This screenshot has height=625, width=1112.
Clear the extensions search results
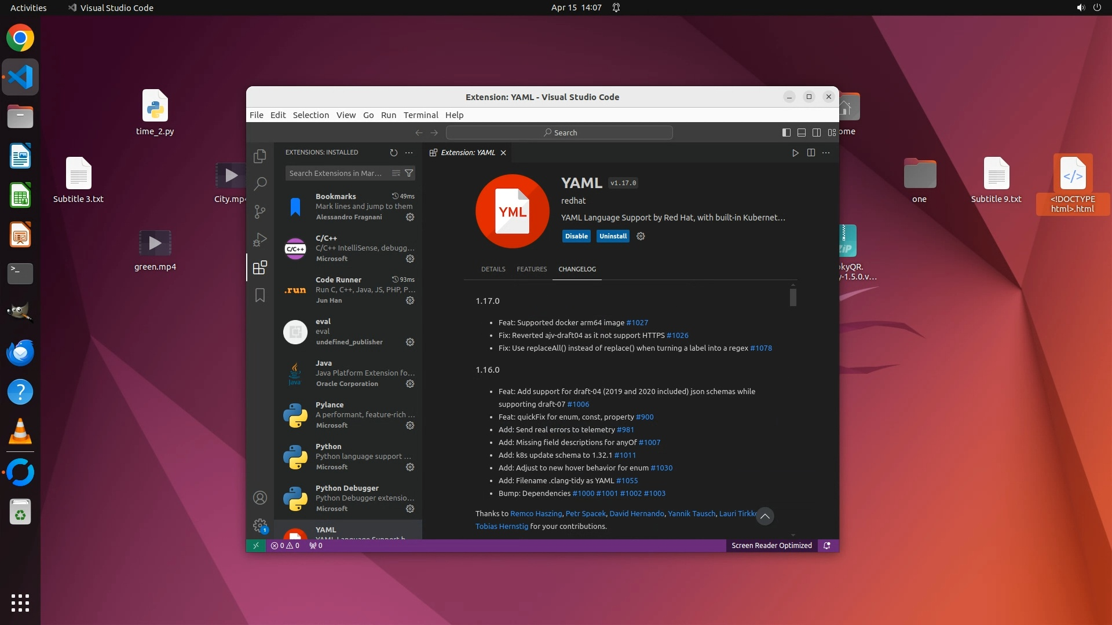tap(396, 173)
